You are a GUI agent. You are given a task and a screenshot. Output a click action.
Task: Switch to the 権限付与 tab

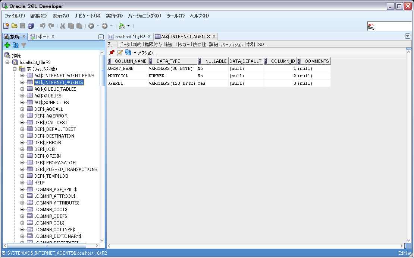pyautogui.click(x=153, y=45)
